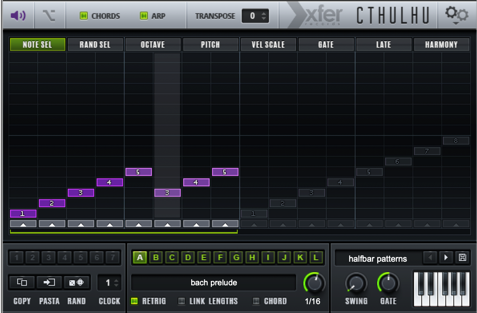Adjust the clock stepper value
Viewport: 477px width, 313px height.
(116, 283)
